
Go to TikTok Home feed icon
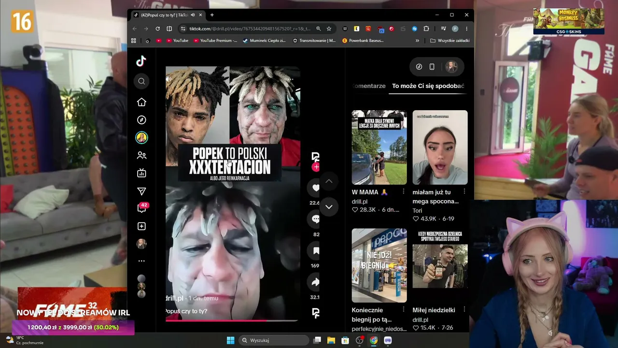click(141, 102)
